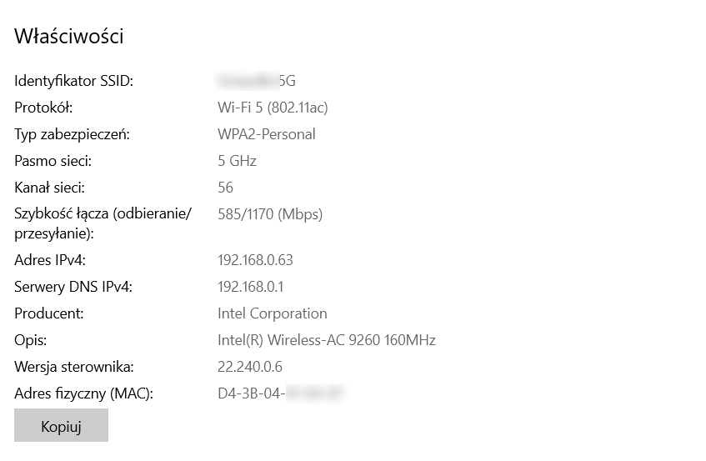
Task: Click the Intel Corporation manufacturer value
Action: pos(273,313)
